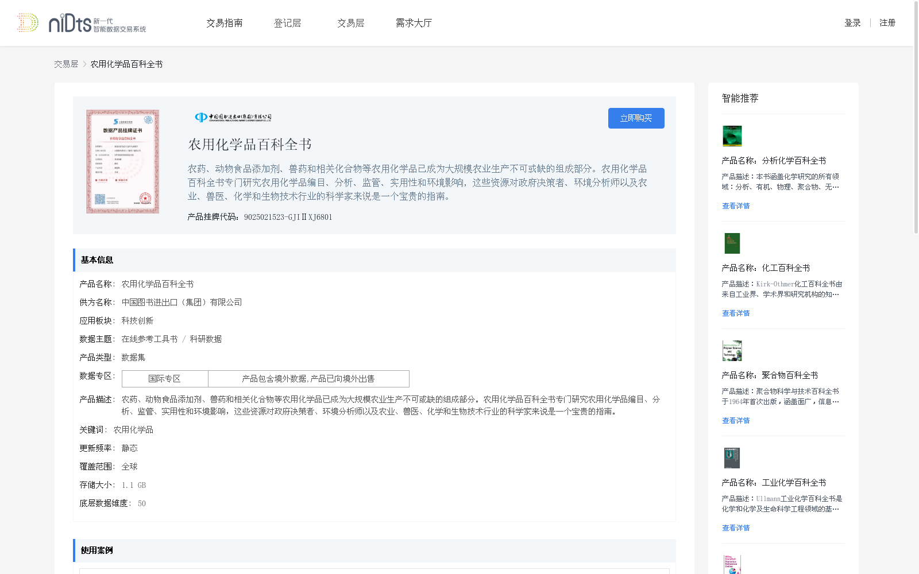Open the 需求大厅 menu

click(414, 23)
